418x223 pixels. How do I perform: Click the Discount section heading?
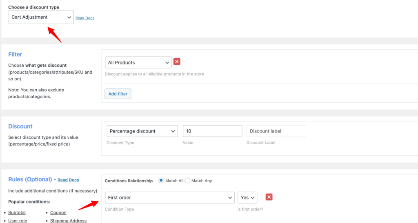click(x=20, y=126)
